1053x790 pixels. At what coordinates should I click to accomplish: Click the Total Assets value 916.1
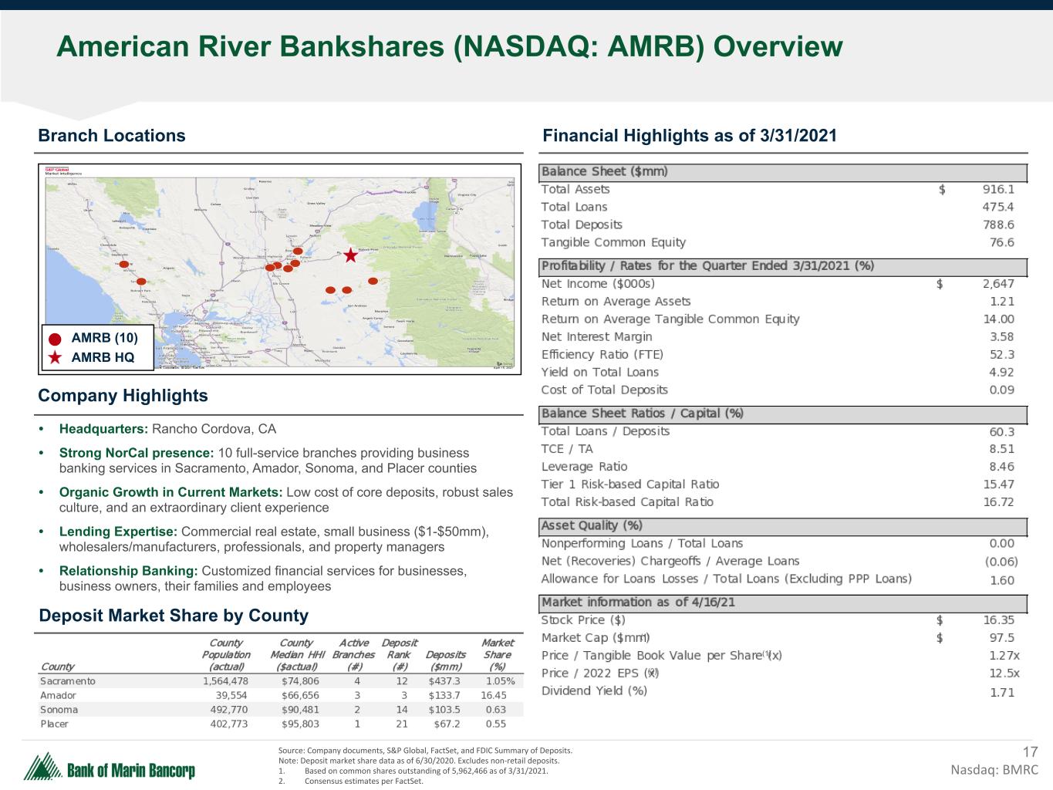pyautogui.click(x=998, y=189)
